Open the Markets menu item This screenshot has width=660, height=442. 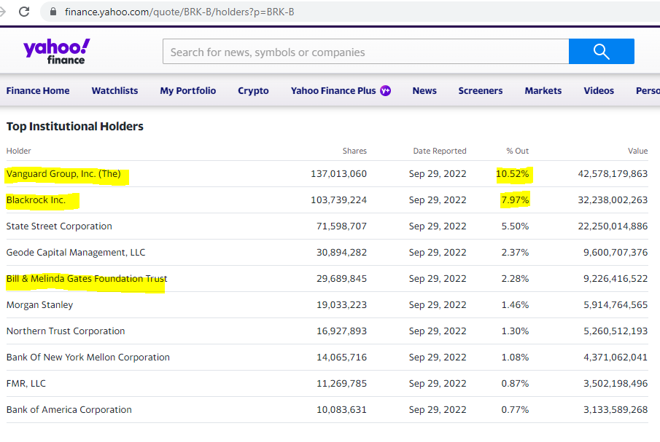(543, 91)
